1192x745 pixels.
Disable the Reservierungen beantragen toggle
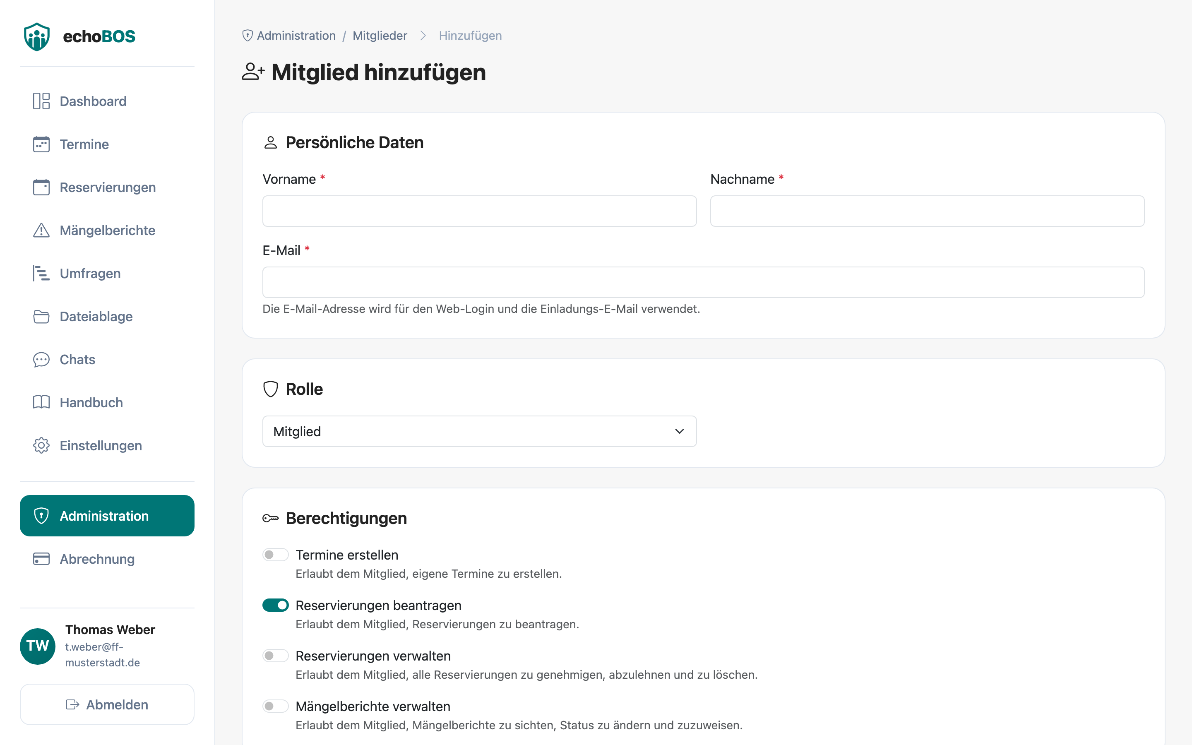click(275, 605)
